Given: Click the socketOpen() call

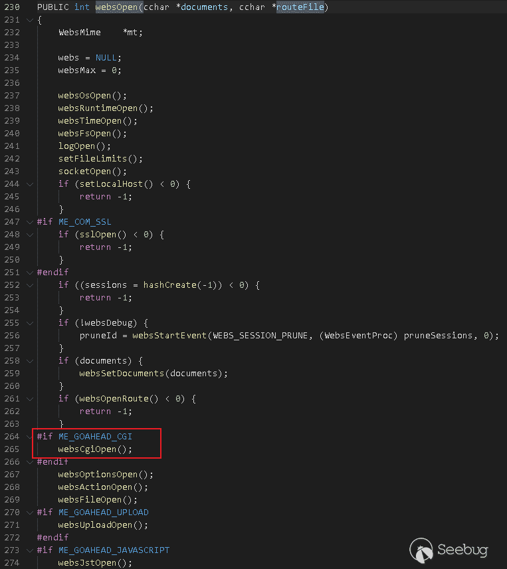Looking at the screenshot, I should click(x=92, y=171).
